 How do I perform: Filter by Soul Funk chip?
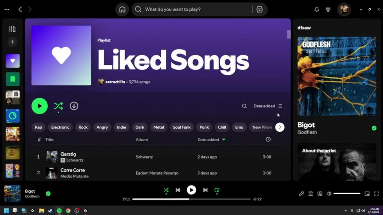point(182,127)
